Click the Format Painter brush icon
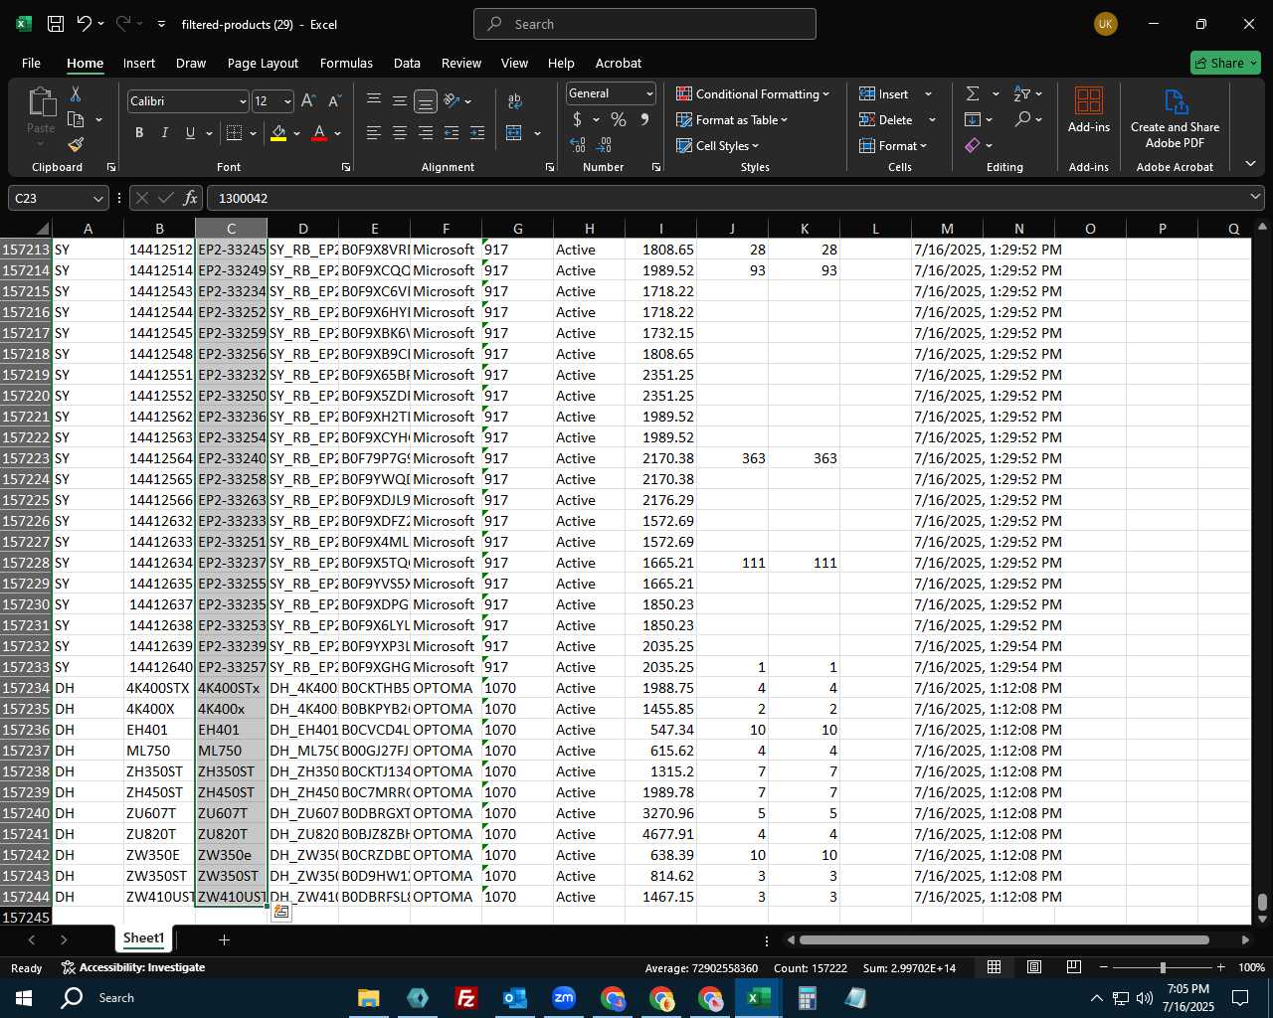This screenshot has width=1273, height=1018. click(x=76, y=144)
